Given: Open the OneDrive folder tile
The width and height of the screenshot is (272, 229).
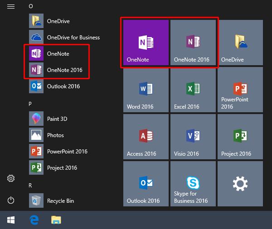Looking at the screenshot, I should [x=240, y=43].
